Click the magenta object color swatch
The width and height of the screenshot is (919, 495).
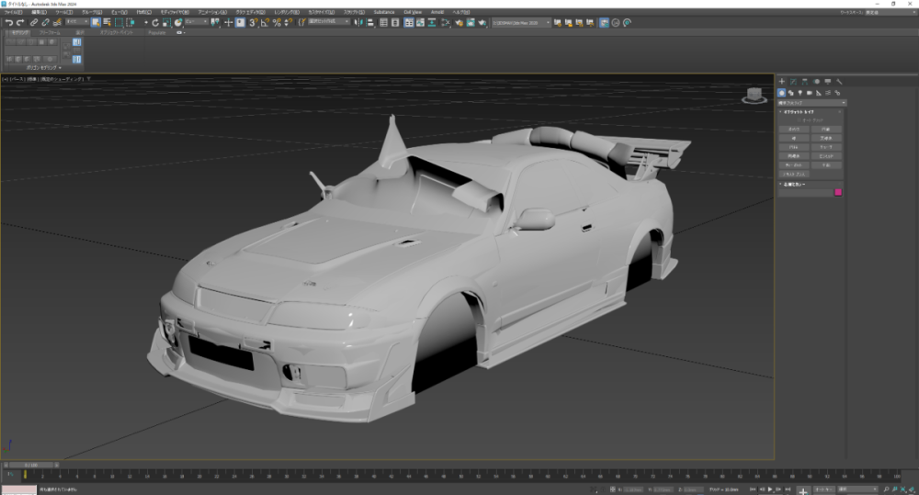click(x=837, y=192)
